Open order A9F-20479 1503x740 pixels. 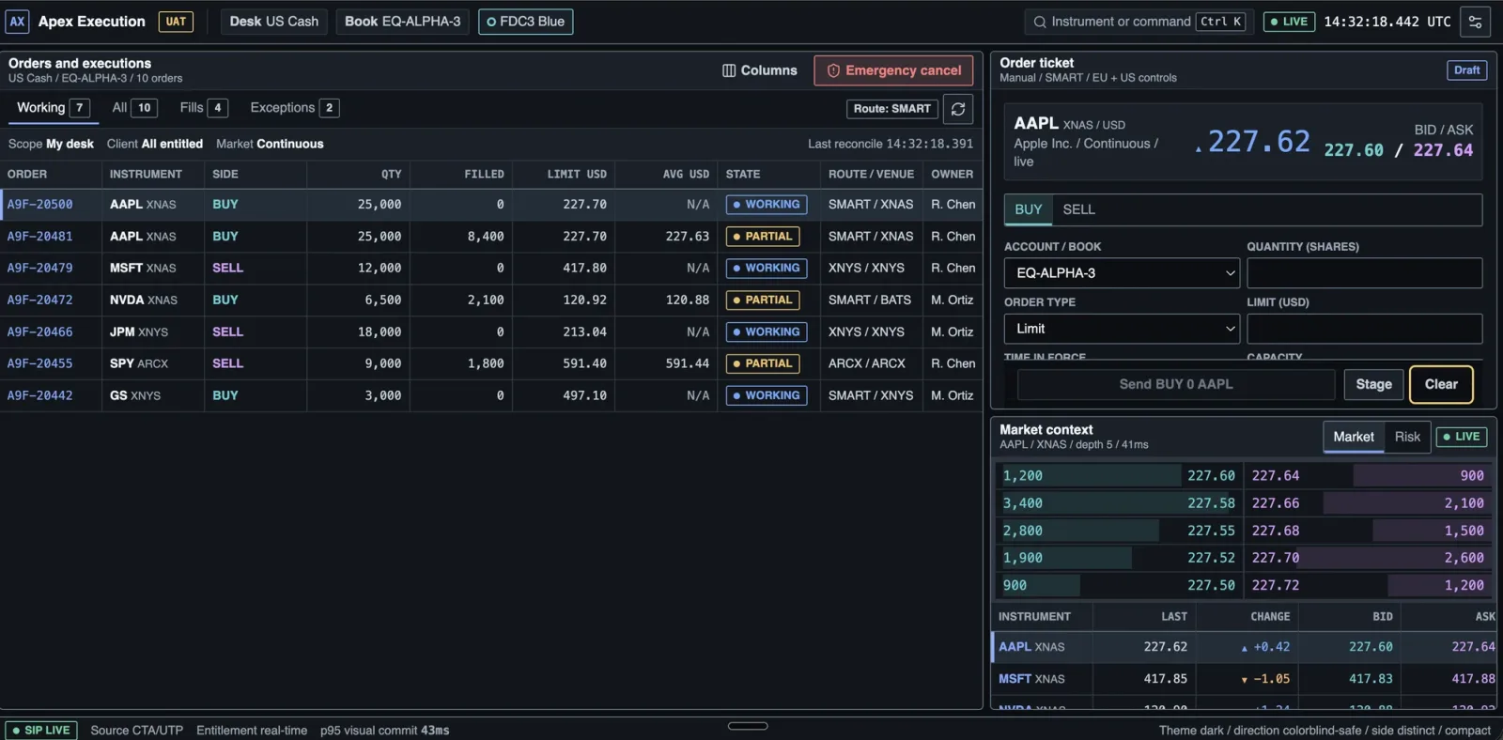coord(39,269)
